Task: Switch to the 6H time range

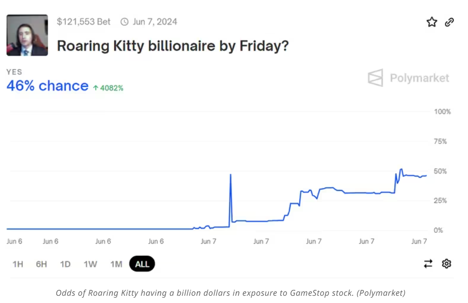Action: click(41, 264)
